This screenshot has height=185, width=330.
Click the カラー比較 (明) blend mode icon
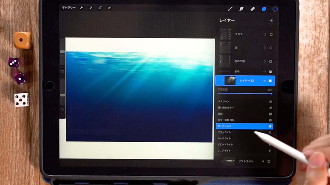pyautogui.click(x=270, y=120)
